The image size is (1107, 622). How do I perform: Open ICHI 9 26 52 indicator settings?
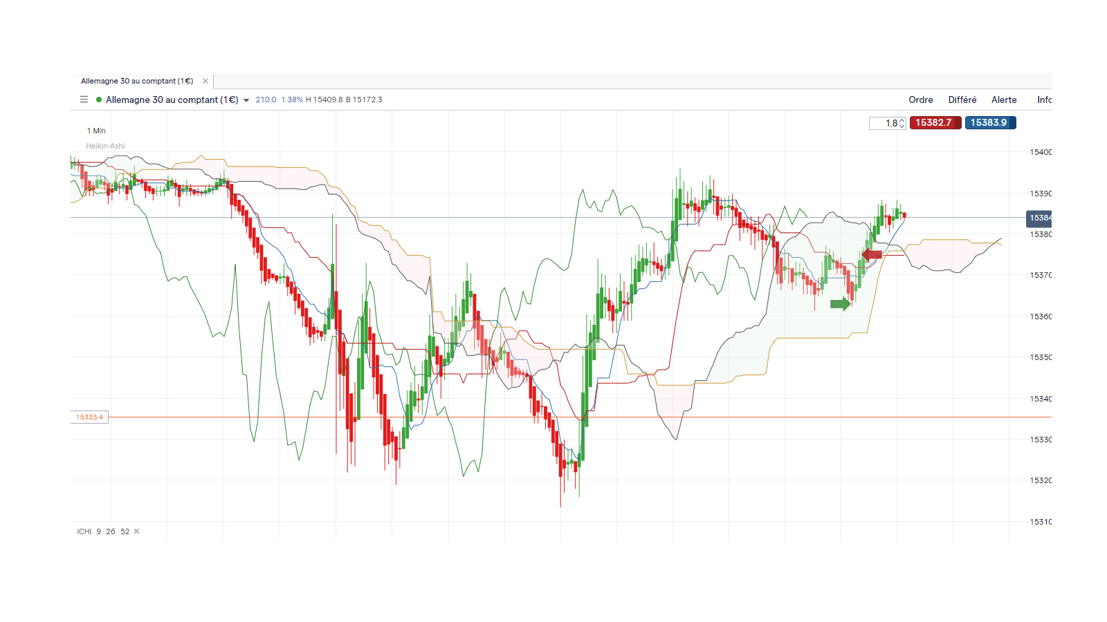click(103, 531)
